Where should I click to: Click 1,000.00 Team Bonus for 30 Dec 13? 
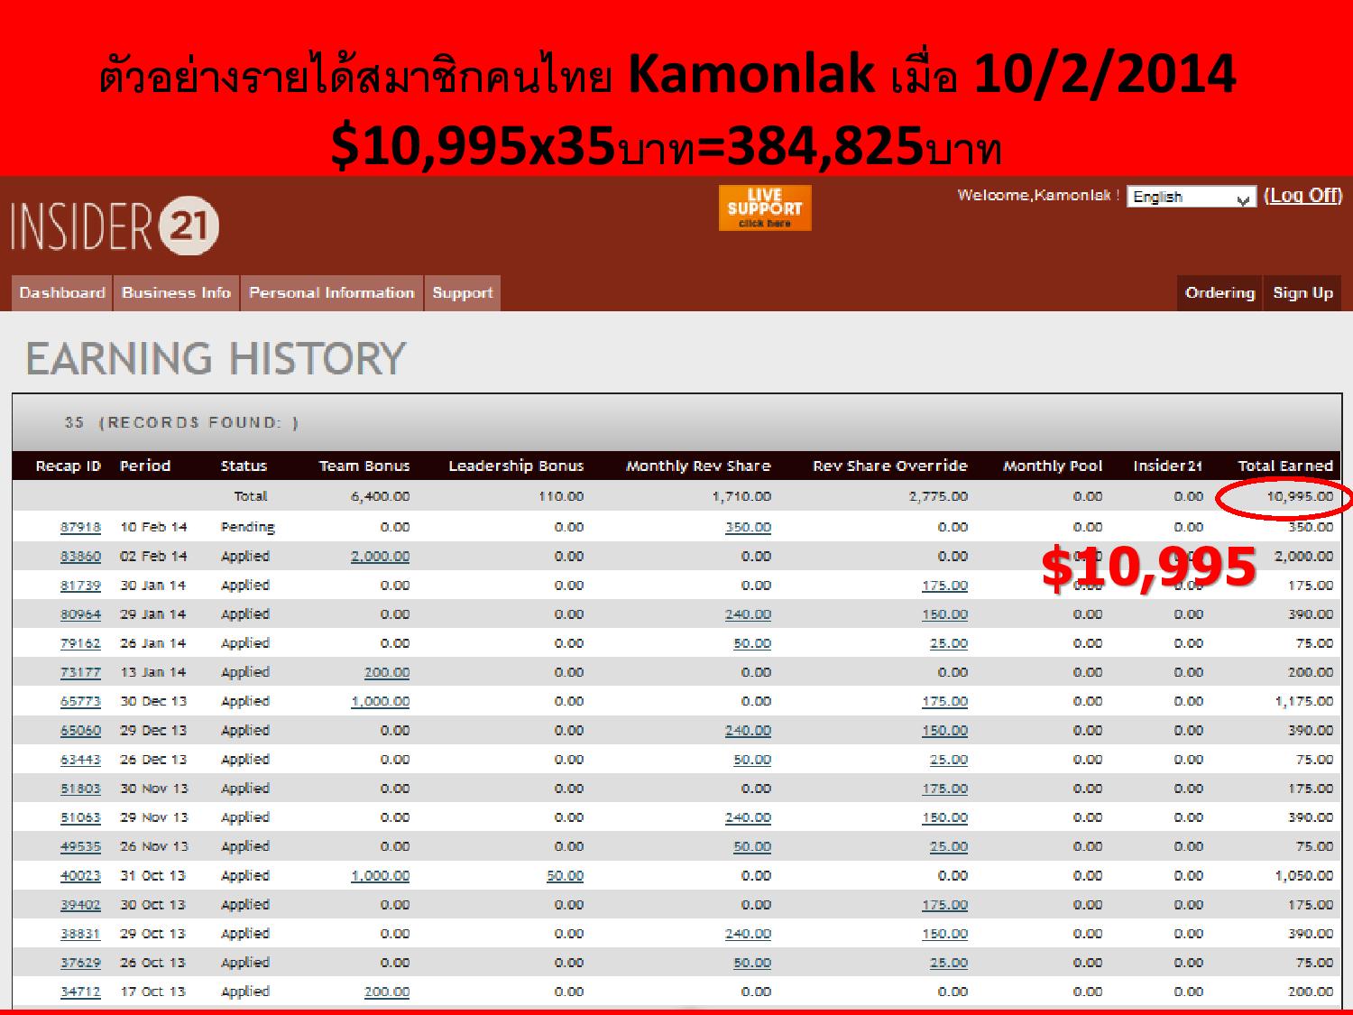[380, 701]
